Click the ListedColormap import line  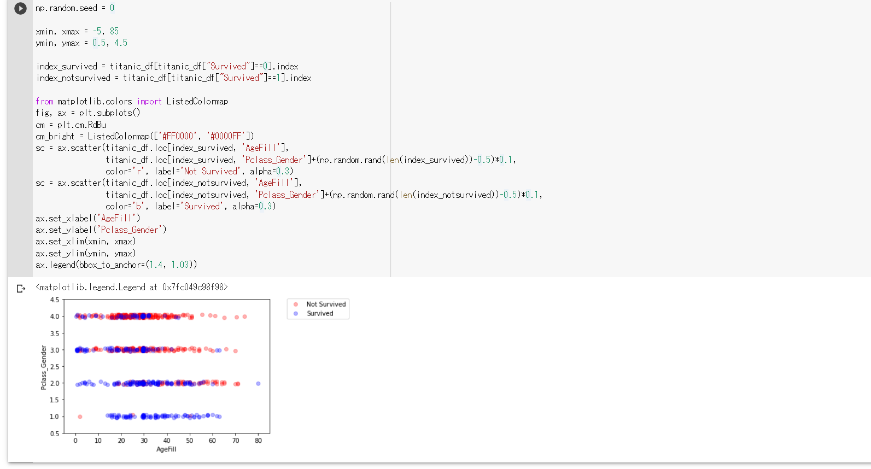[x=132, y=101]
